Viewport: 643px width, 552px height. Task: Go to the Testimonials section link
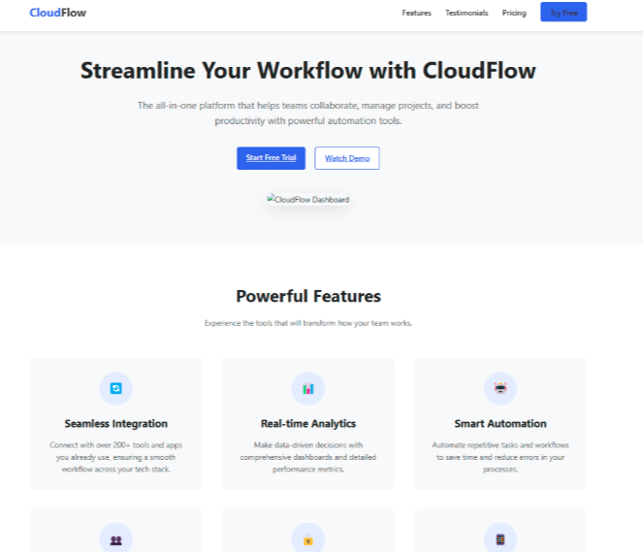click(466, 13)
